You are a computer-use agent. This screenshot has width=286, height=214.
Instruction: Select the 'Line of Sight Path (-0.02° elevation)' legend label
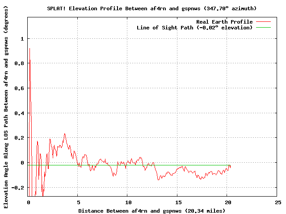pyautogui.click(x=195, y=28)
